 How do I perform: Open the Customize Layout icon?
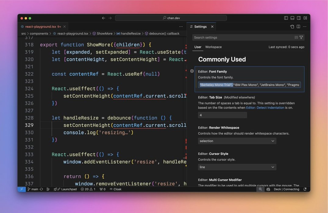click(305, 18)
